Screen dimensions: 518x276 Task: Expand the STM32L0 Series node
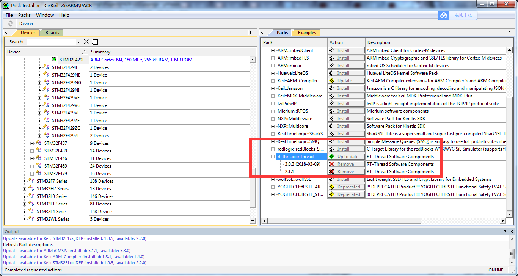click(x=25, y=196)
